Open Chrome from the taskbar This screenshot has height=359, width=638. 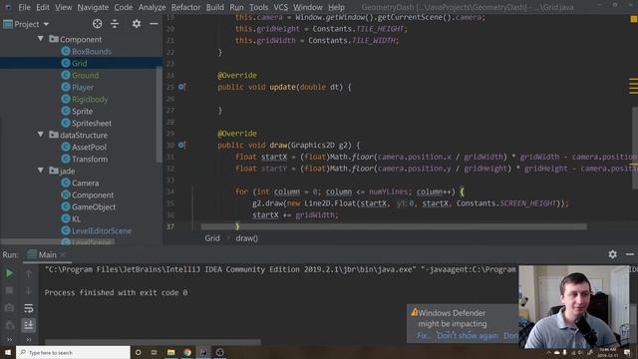coord(187,352)
